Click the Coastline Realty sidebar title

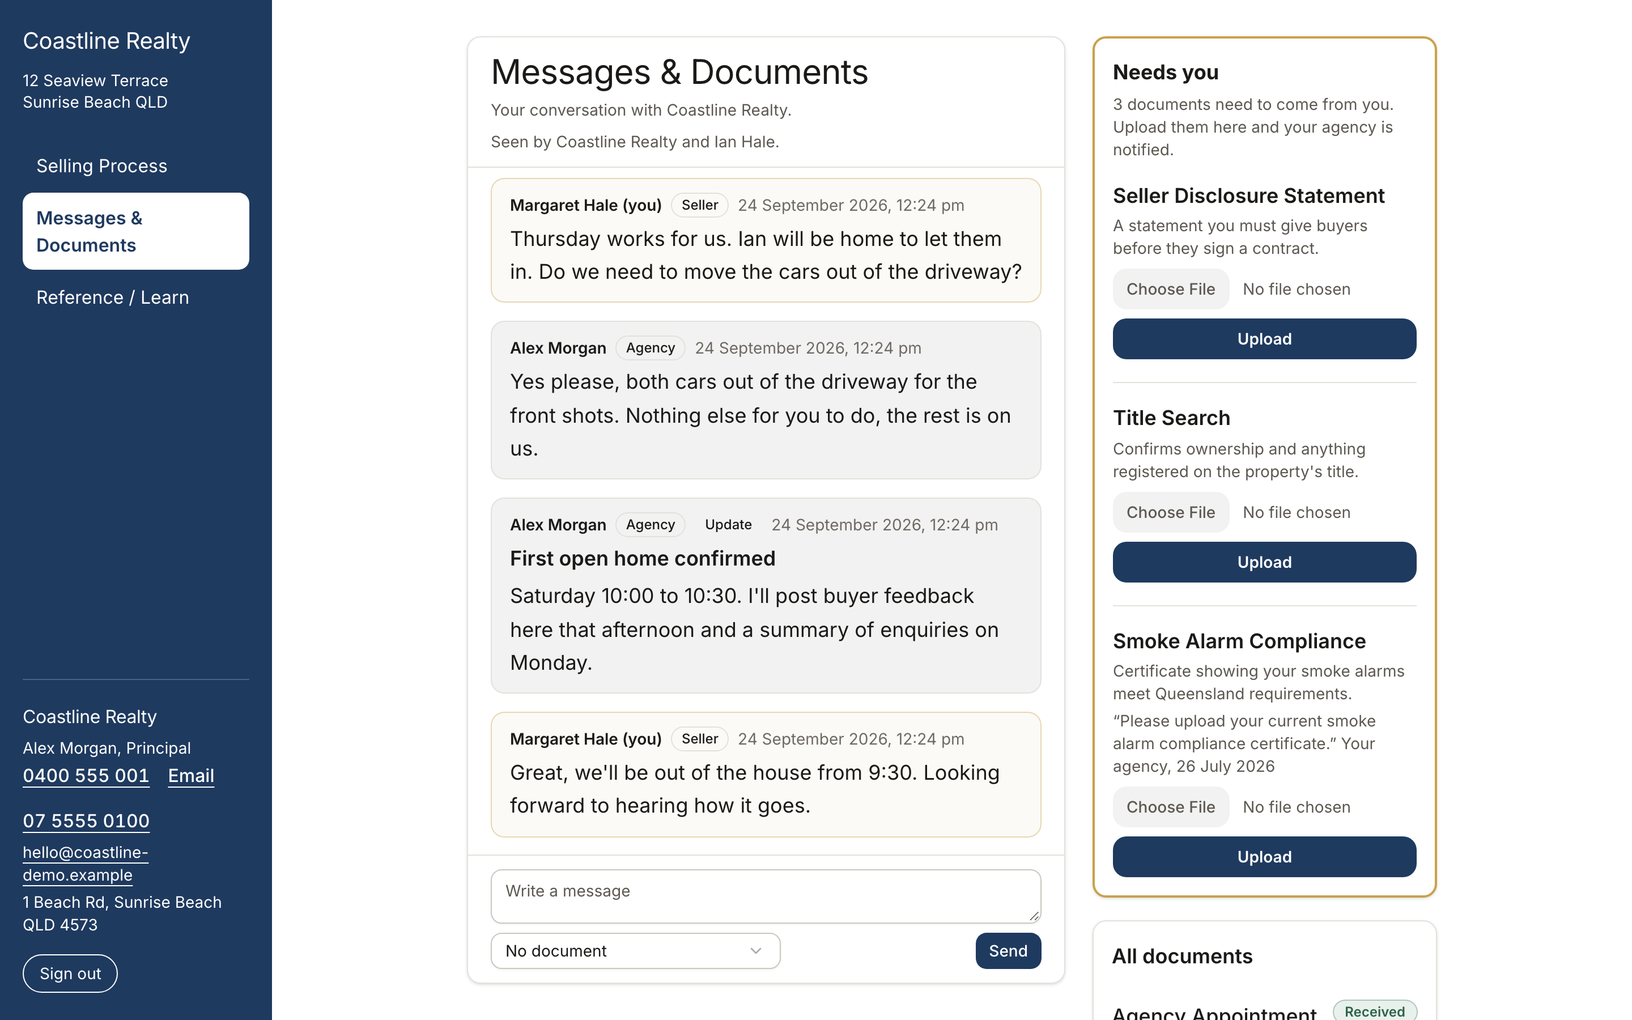coord(107,40)
